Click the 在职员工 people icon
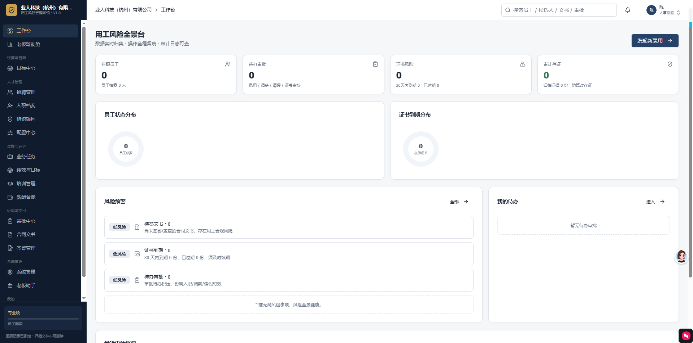Viewport: 693px width, 343px height. click(x=228, y=64)
